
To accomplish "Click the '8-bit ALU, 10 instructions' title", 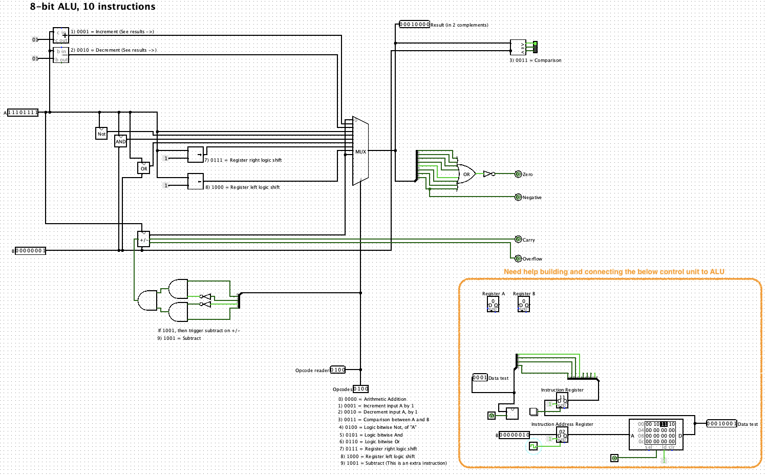I will click(x=93, y=7).
